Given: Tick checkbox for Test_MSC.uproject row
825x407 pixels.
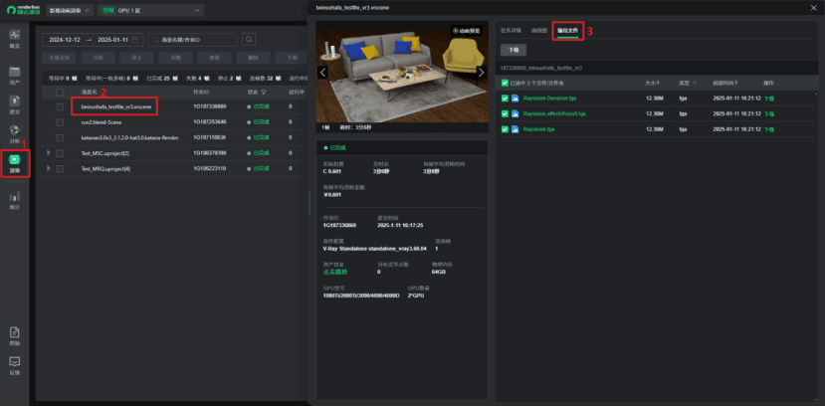Looking at the screenshot, I should [x=60, y=153].
